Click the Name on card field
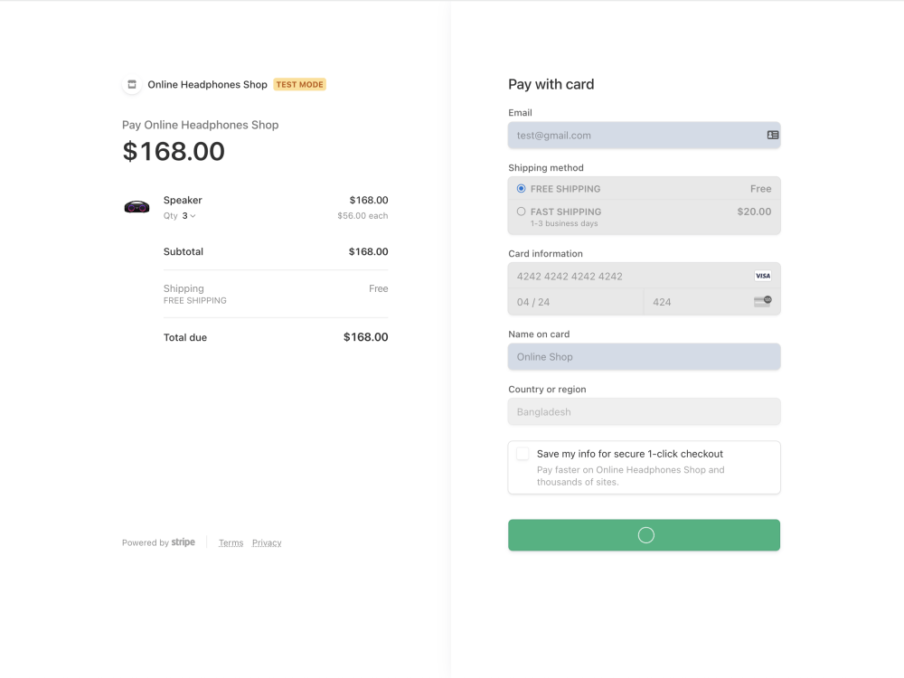Viewport: 904px width, 678px height. tap(644, 357)
